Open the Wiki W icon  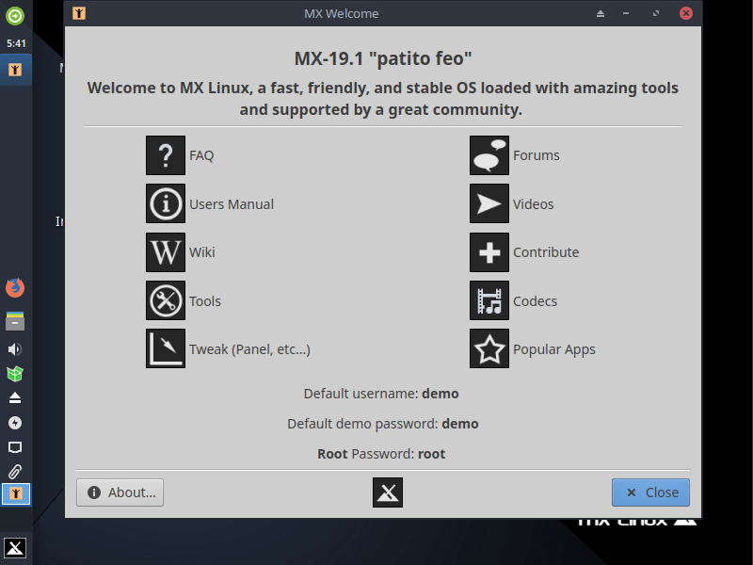(x=166, y=252)
